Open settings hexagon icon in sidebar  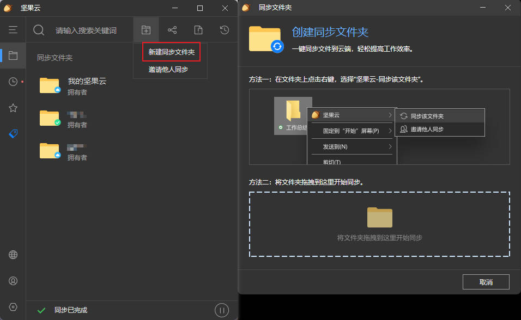coord(13,306)
